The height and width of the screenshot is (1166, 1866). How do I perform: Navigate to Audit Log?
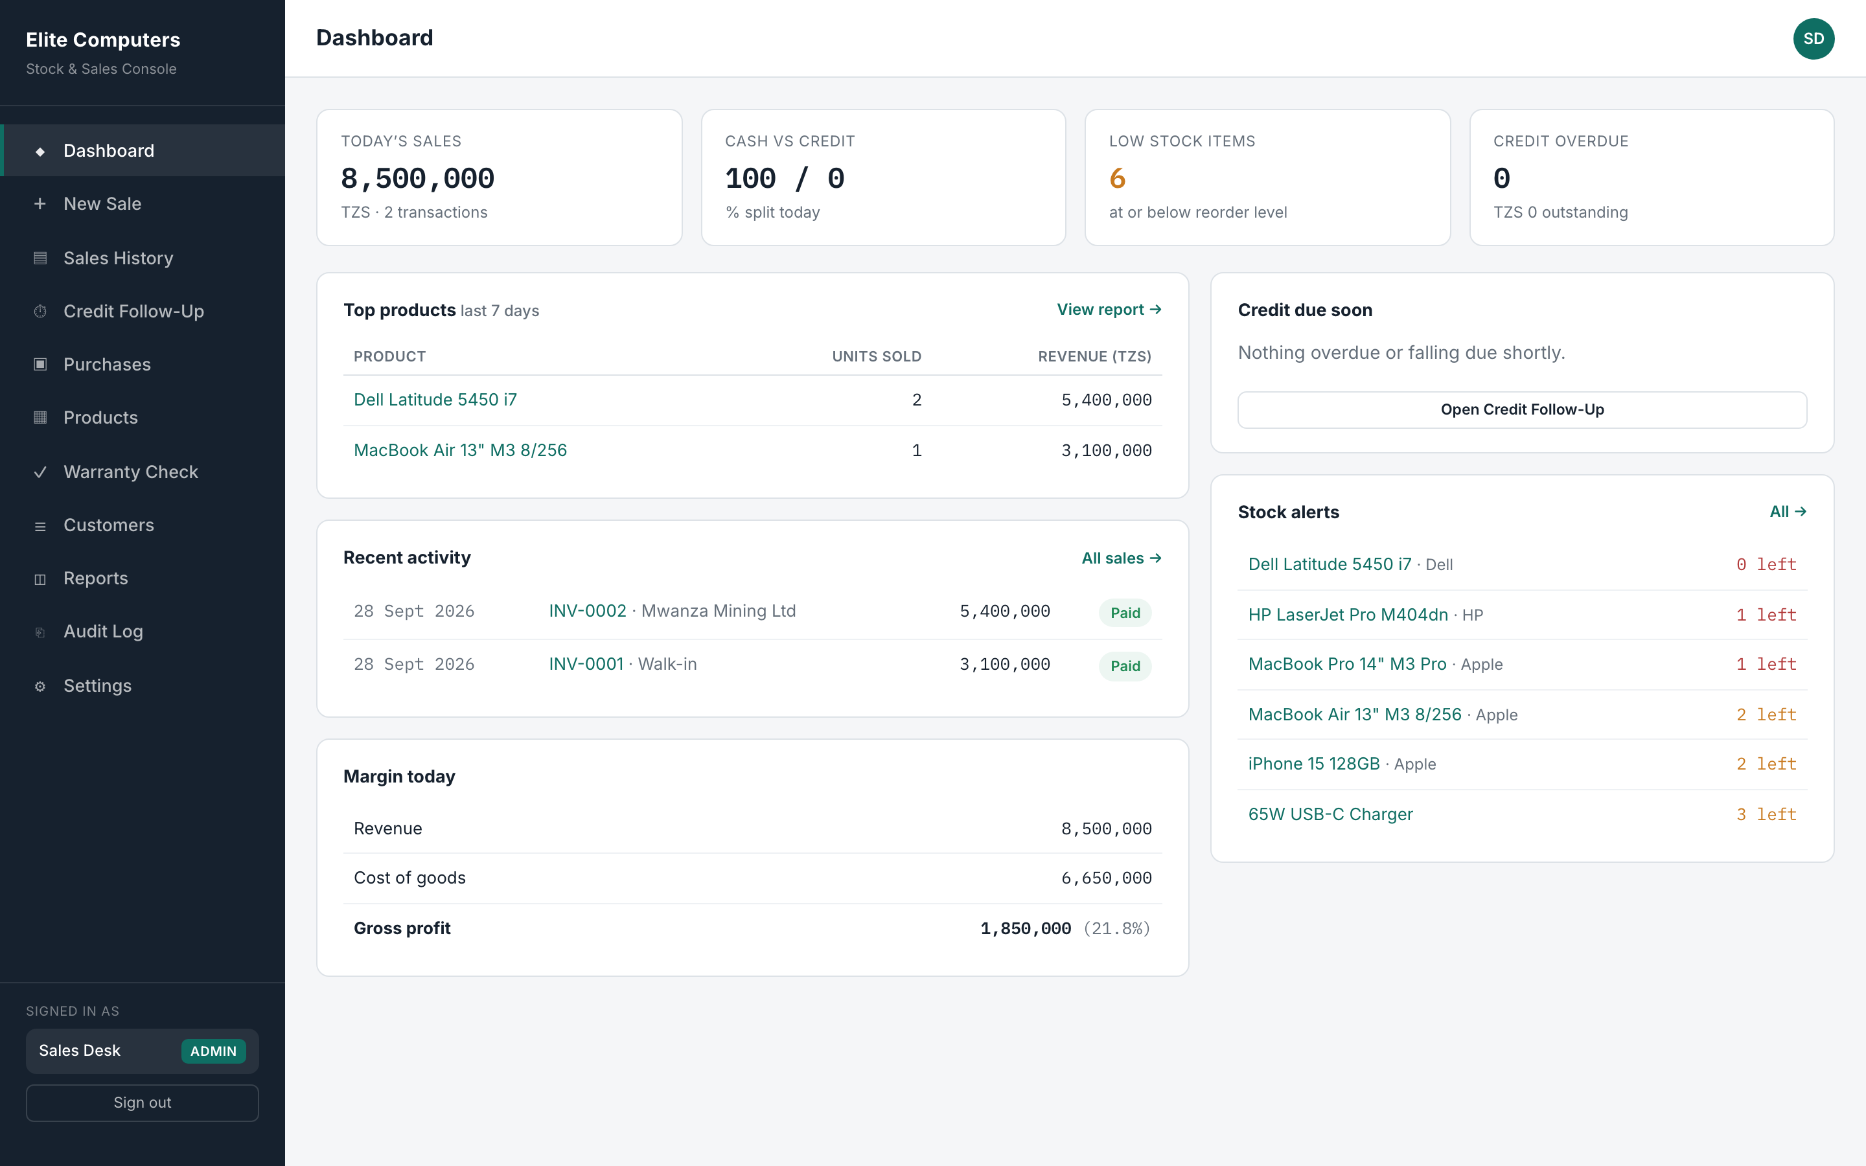pos(143,632)
